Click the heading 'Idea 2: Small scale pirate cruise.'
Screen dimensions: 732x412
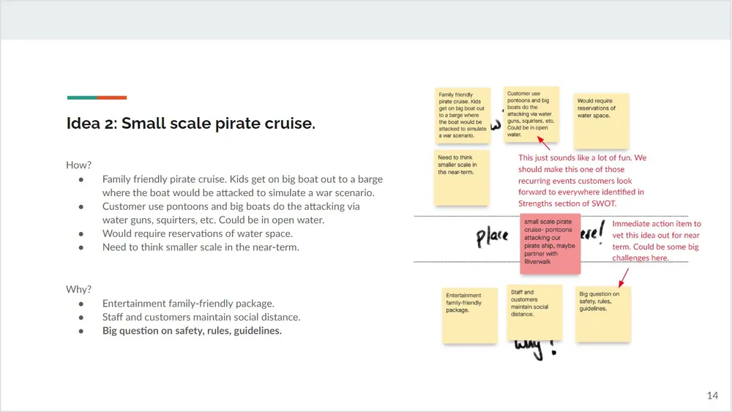point(190,123)
